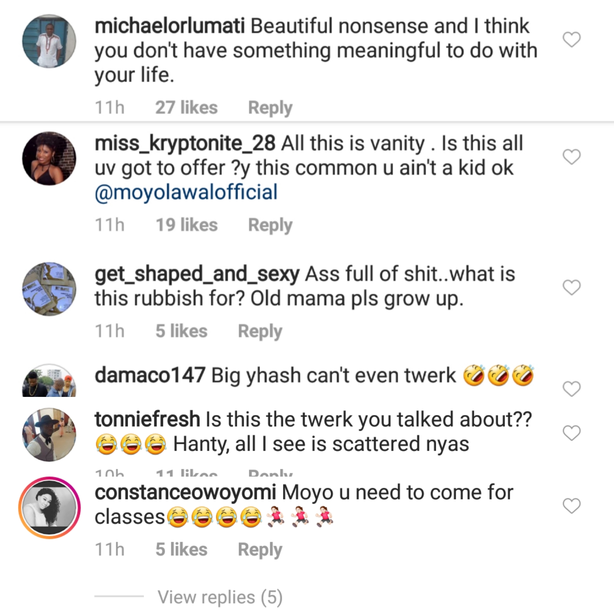Open miss_kryptonite_28's profile avatar
Viewport: 614px width, 614px height.
point(49,158)
